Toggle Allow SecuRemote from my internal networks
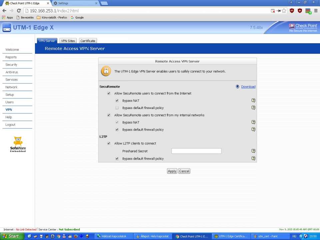This screenshot has width=320, height=240. click(109, 115)
